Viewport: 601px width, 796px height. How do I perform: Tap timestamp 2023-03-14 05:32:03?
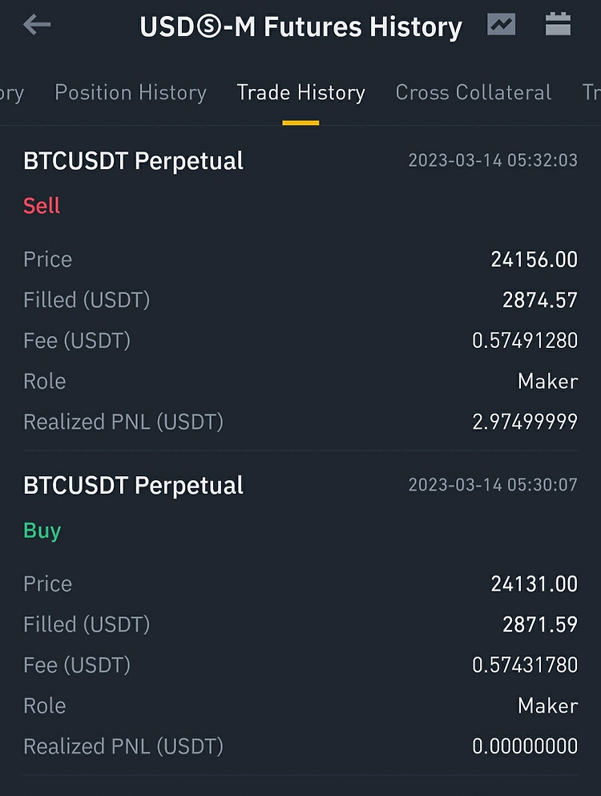tap(493, 160)
